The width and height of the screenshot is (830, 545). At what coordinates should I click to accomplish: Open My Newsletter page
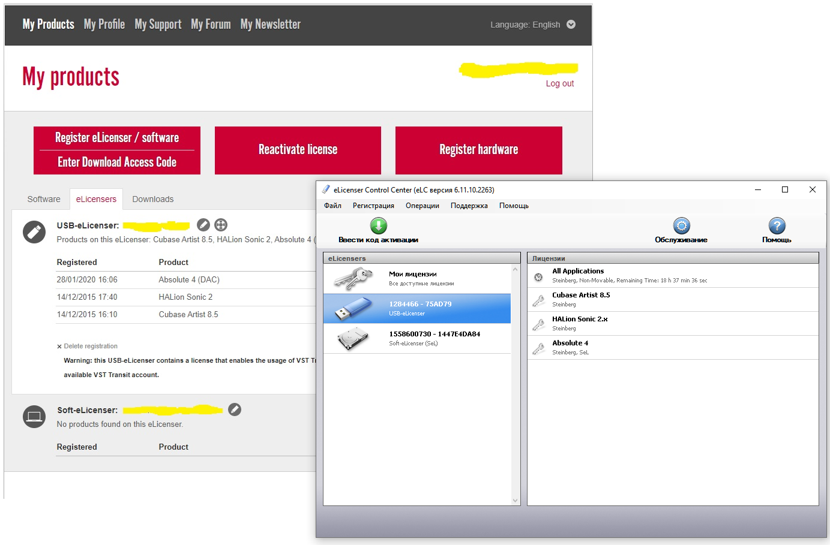271,24
